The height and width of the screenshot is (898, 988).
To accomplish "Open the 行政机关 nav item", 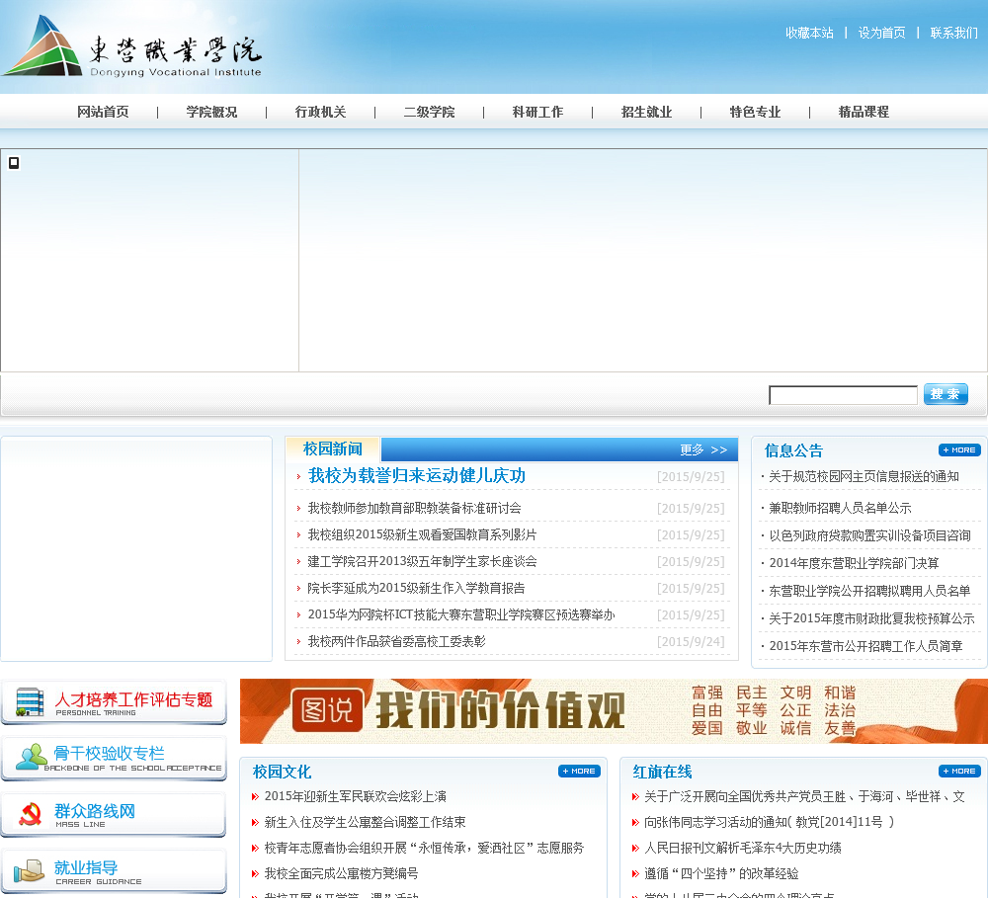I will point(320,113).
